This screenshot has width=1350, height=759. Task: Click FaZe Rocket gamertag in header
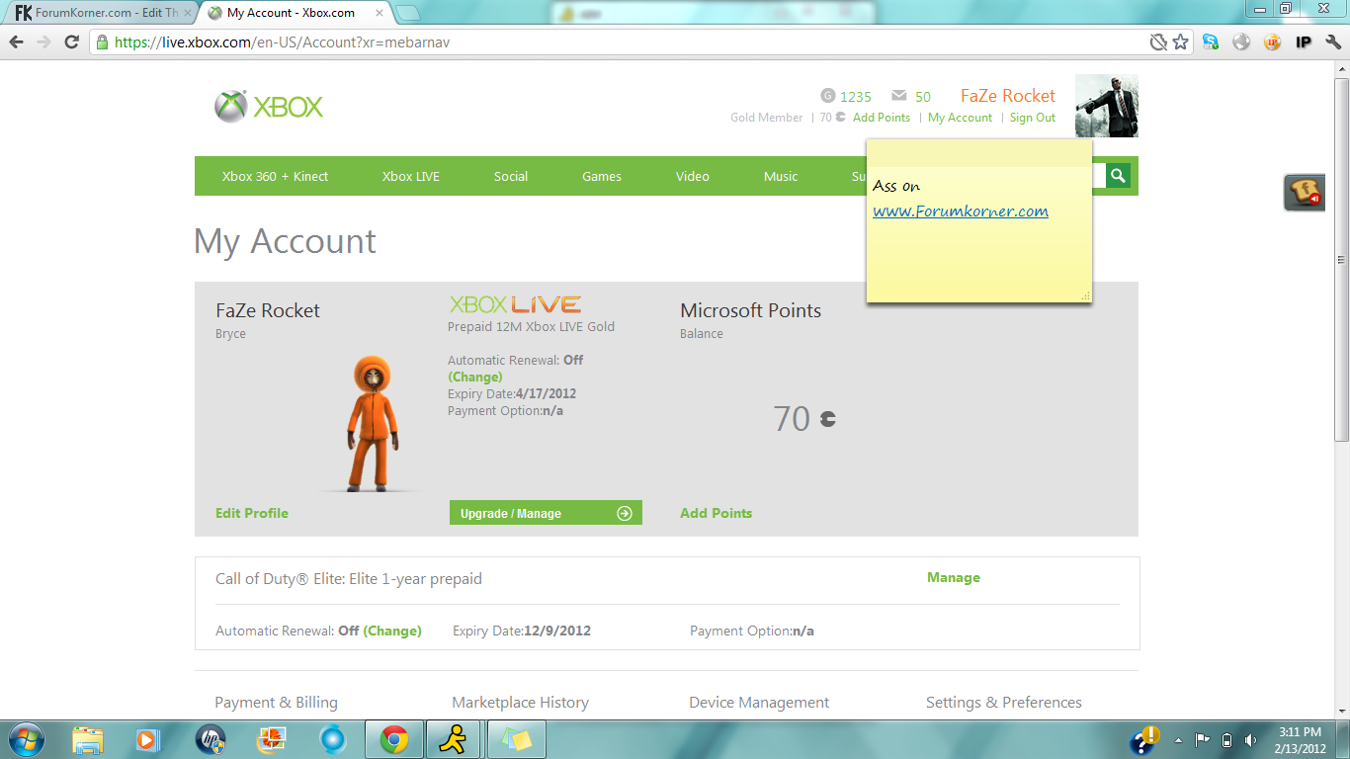tap(1008, 96)
